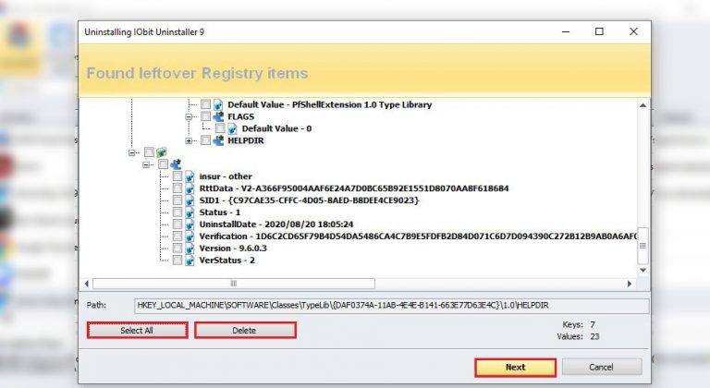Viewport: 710px width, 388px height.
Task: Click the Verification value icon
Action: click(x=191, y=236)
